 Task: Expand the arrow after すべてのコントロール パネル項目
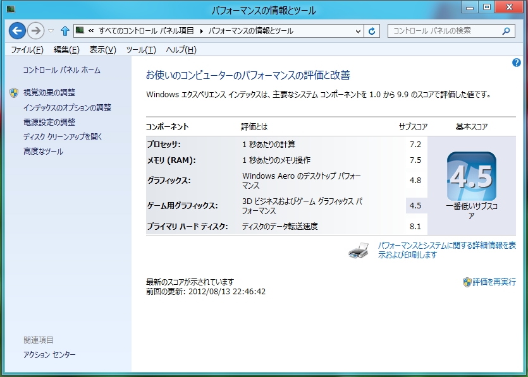pyautogui.click(x=201, y=32)
